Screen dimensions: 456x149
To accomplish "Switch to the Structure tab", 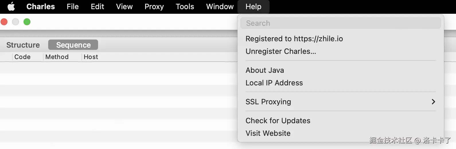I will [x=23, y=45].
